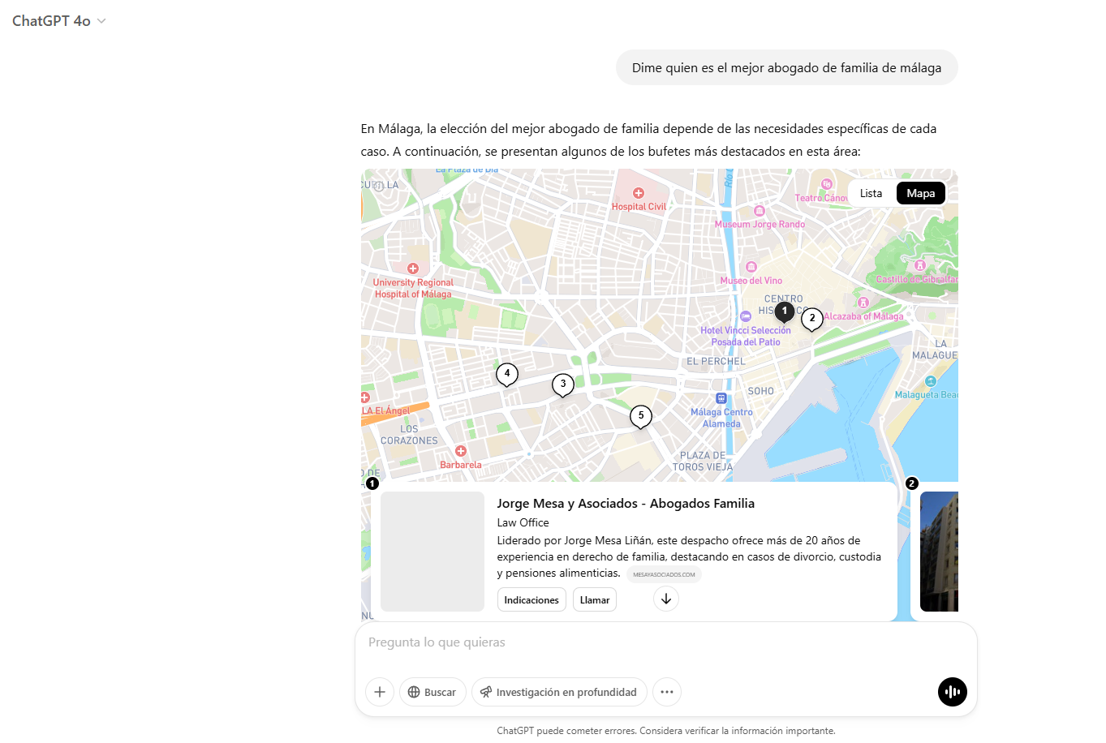The width and height of the screenshot is (1106, 743).
Task: Click the Jorge Mesa listing thumbnail placeholder
Action: 433,552
